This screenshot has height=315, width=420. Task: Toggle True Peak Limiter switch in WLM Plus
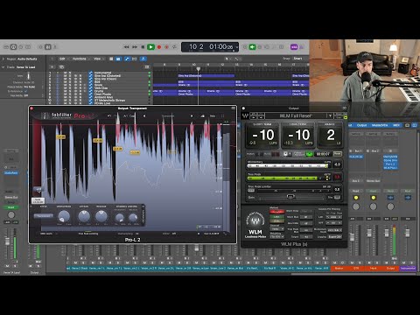(x=251, y=191)
